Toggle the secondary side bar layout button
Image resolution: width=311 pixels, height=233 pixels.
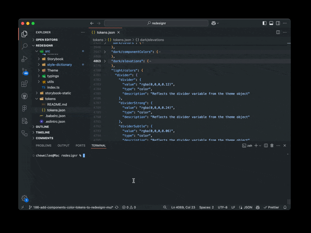click(278, 23)
